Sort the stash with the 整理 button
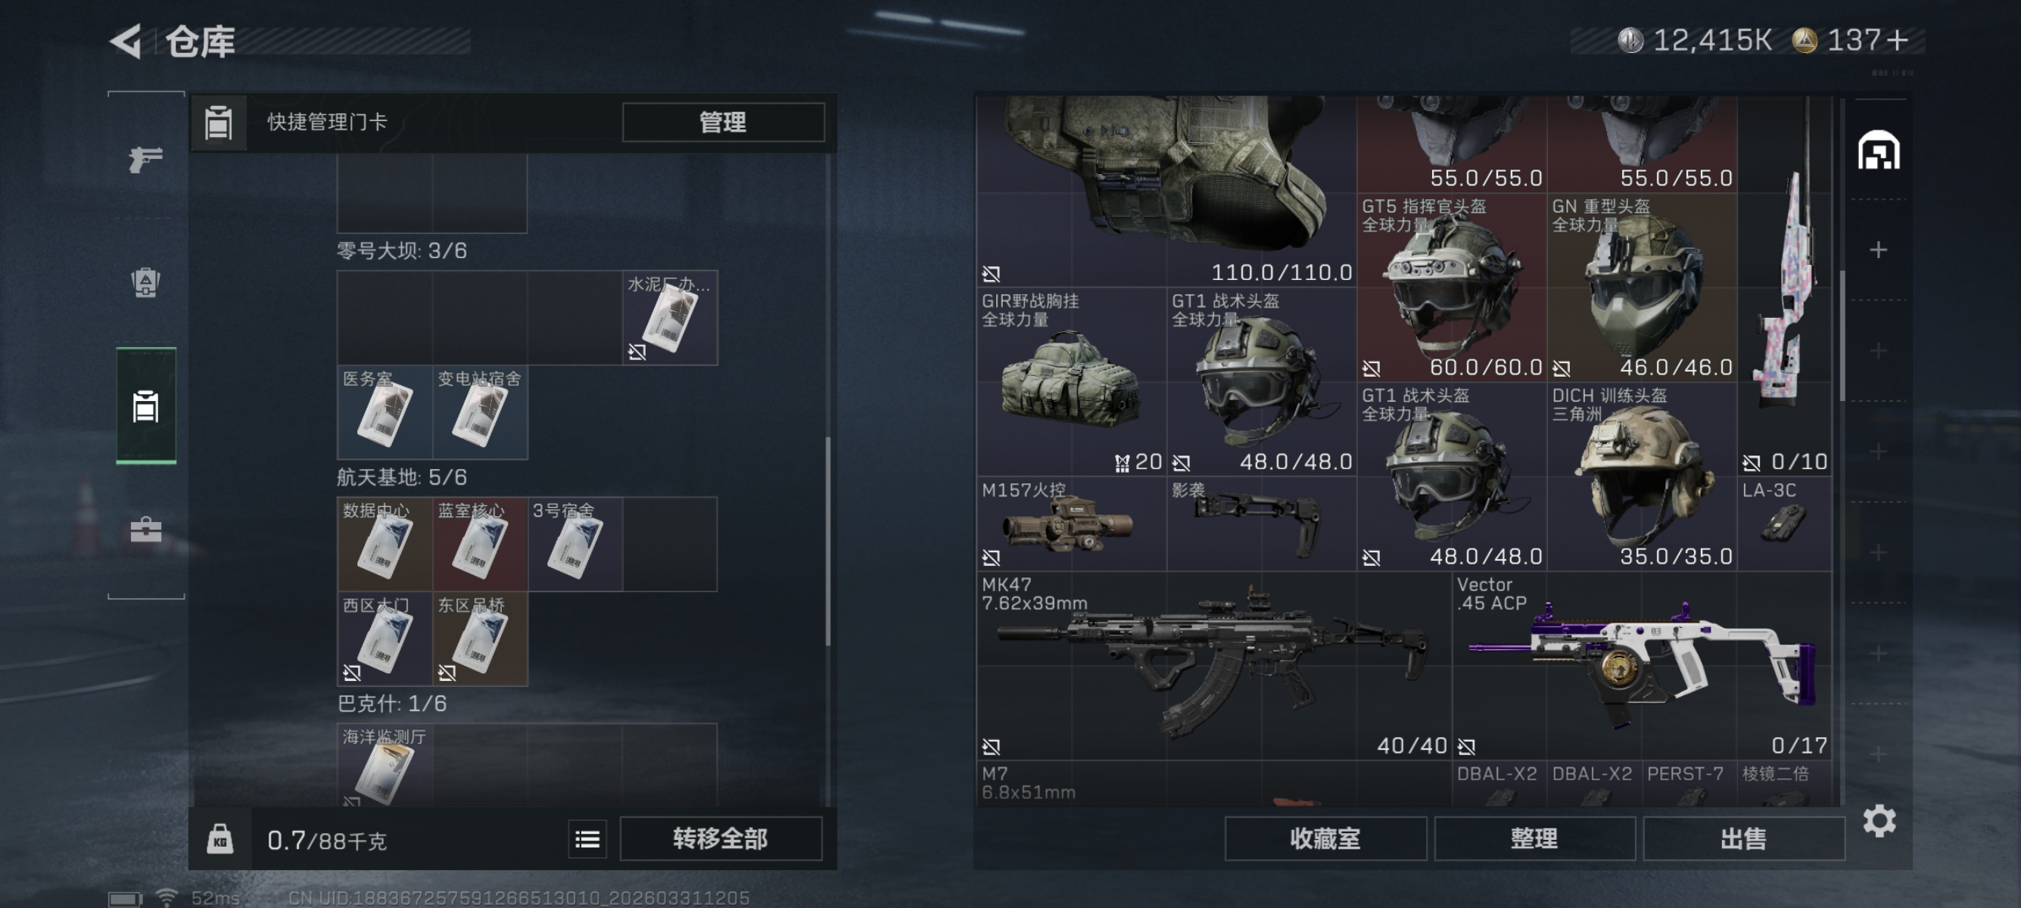The height and width of the screenshot is (908, 2021). [x=1534, y=839]
